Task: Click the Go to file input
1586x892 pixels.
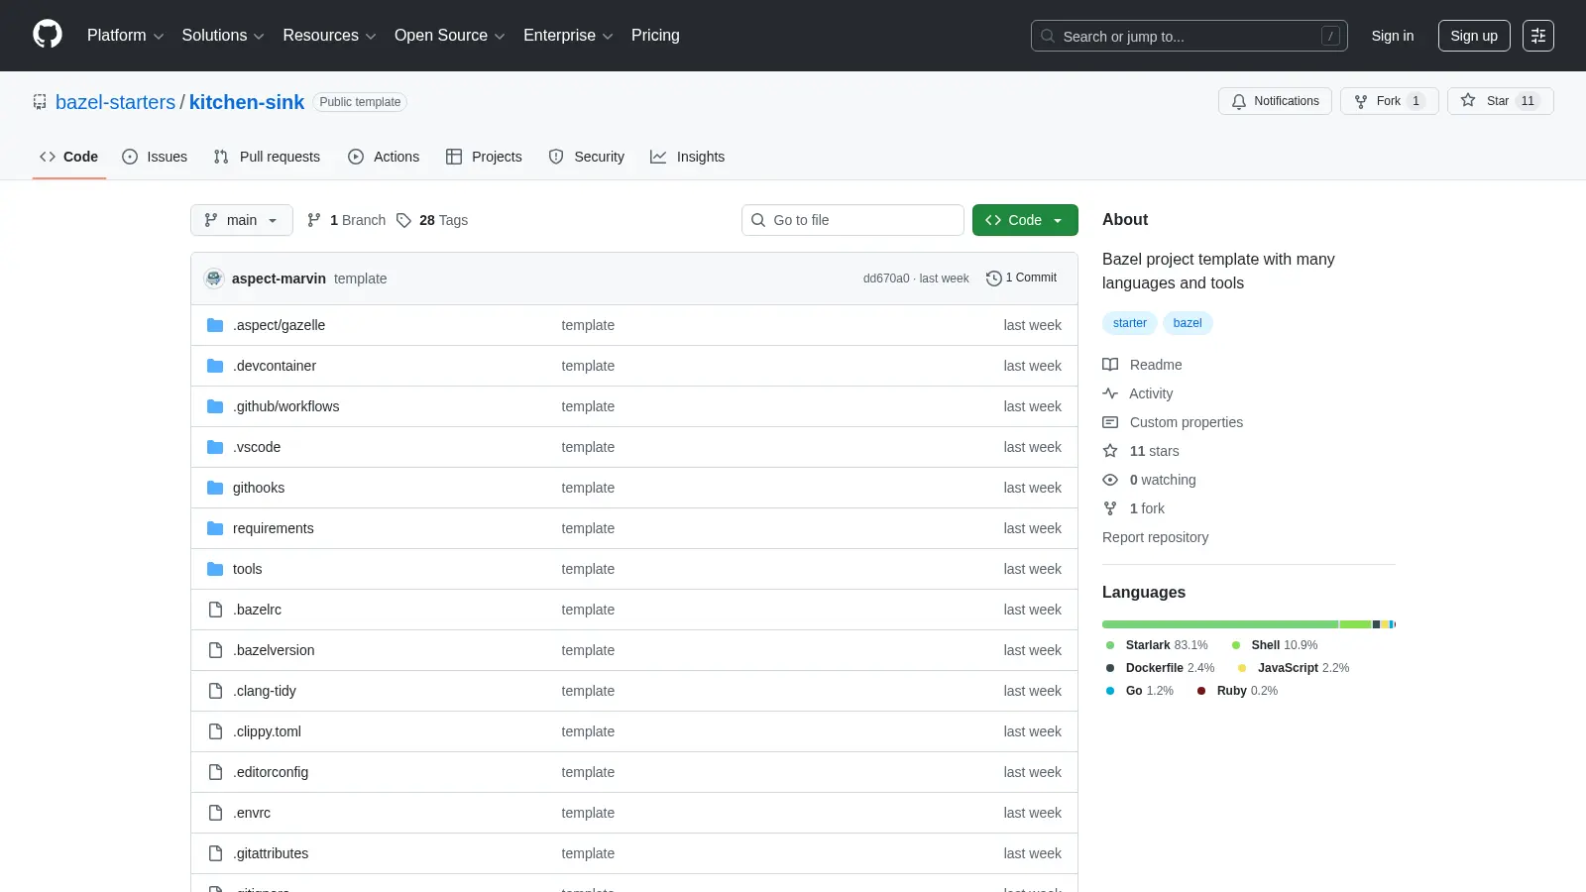Action: click(852, 220)
